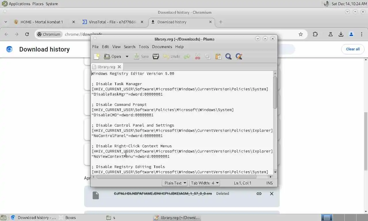Open Find with magnifier icon
The height and width of the screenshot is (221, 368).
click(x=229, y=56)
